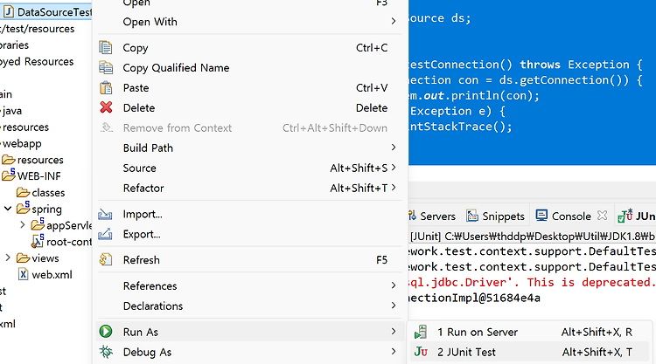Choose Refresh menu entry
This screenshot has height=364, width=656.
coord(250,259)
